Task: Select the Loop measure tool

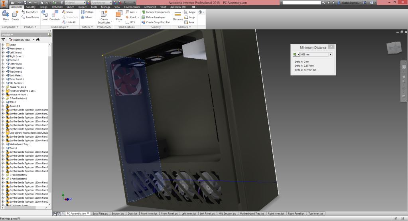Action: click(189, 17)
